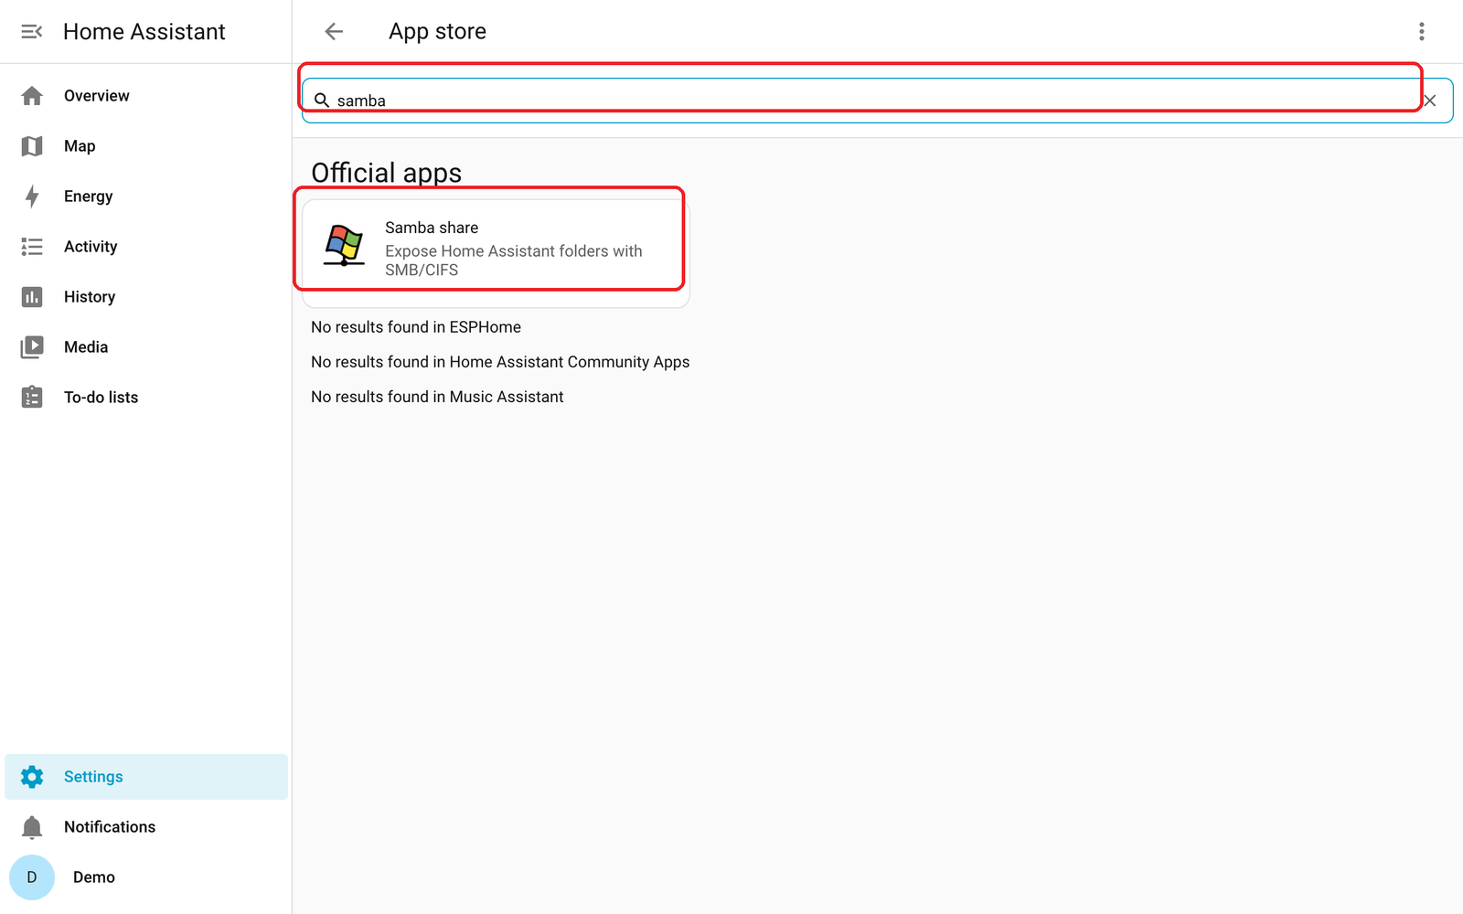Click the Notifications bell icon
Screen dimensions: 1463x914
[x=32, y=827]
